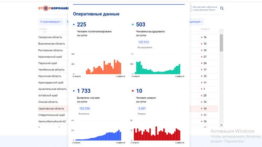Click the Стопкоронавирус site logo
The image size is (262, 147).
coord(53,8)
